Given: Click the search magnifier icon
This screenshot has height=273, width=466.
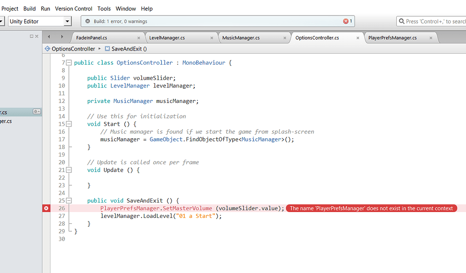Looking at the screenshot, I should (x=401, y=21).
